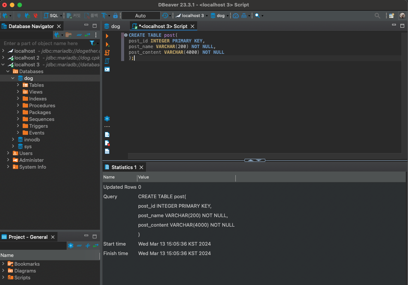Toggle the lock icon in toolbar
408x285 pixels.
coord(115,16)
